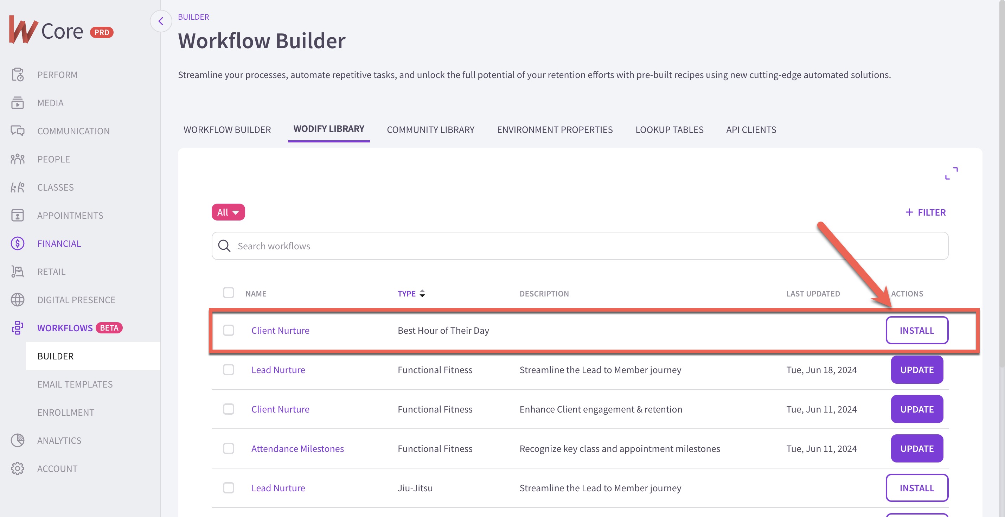Open the Attendance Milestones link
This screenshot has height=517, width=1005.
click(297, 448)
